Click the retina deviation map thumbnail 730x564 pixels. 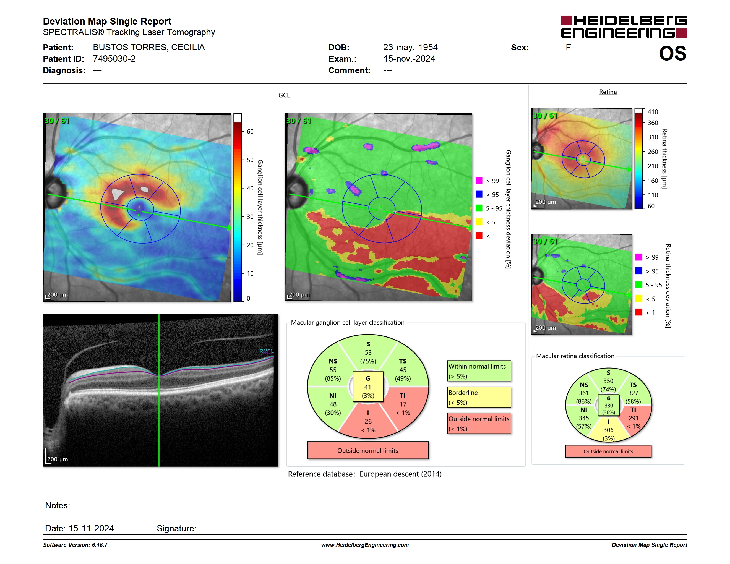[x=581, y=284]
